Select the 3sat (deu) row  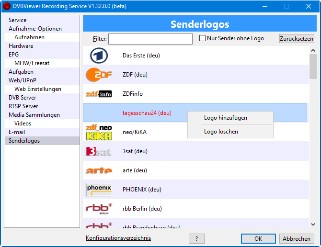pos(195,151)
